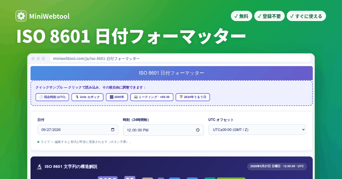Click the date field showing 09/27/2026
Screen dimensions: 342x179
tap(78, 130)
